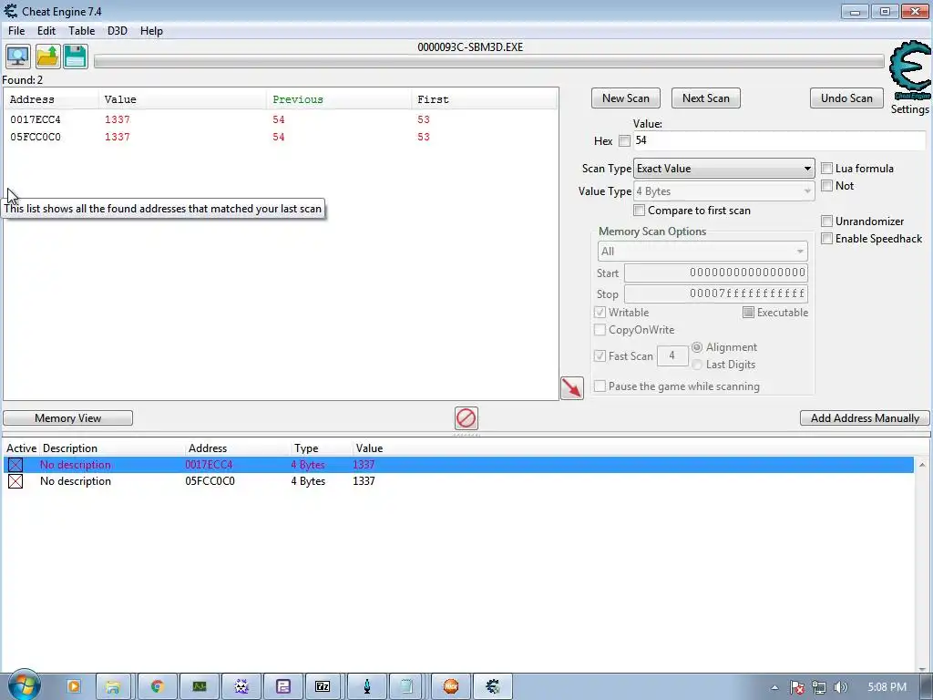Select found address 0017ECC4 row
The image size is (933, 700).
pyautogui.click(x=281, y=119)
